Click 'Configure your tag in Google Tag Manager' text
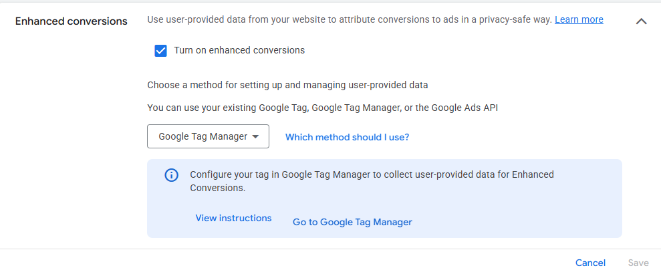 pos(372,181)
